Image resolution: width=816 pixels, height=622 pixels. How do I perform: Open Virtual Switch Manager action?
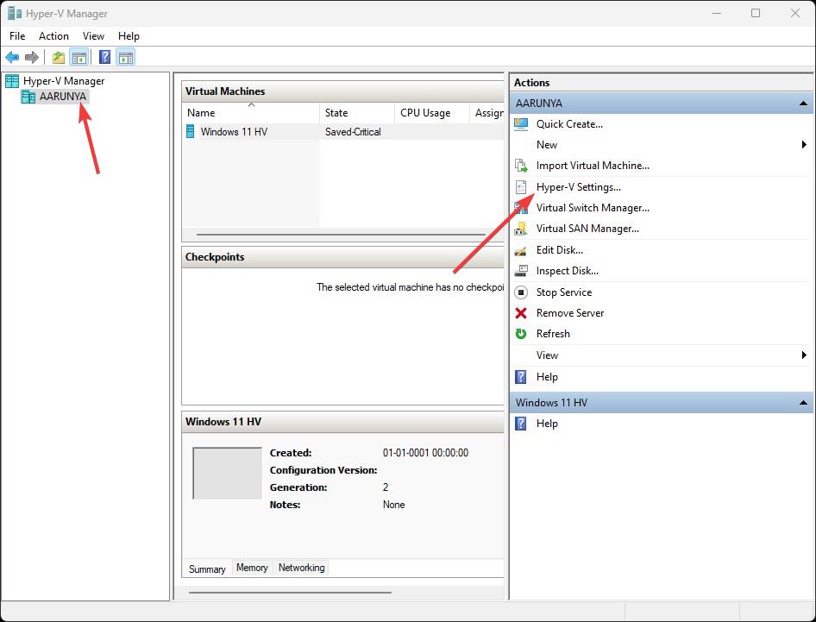(x=593, y=208)
